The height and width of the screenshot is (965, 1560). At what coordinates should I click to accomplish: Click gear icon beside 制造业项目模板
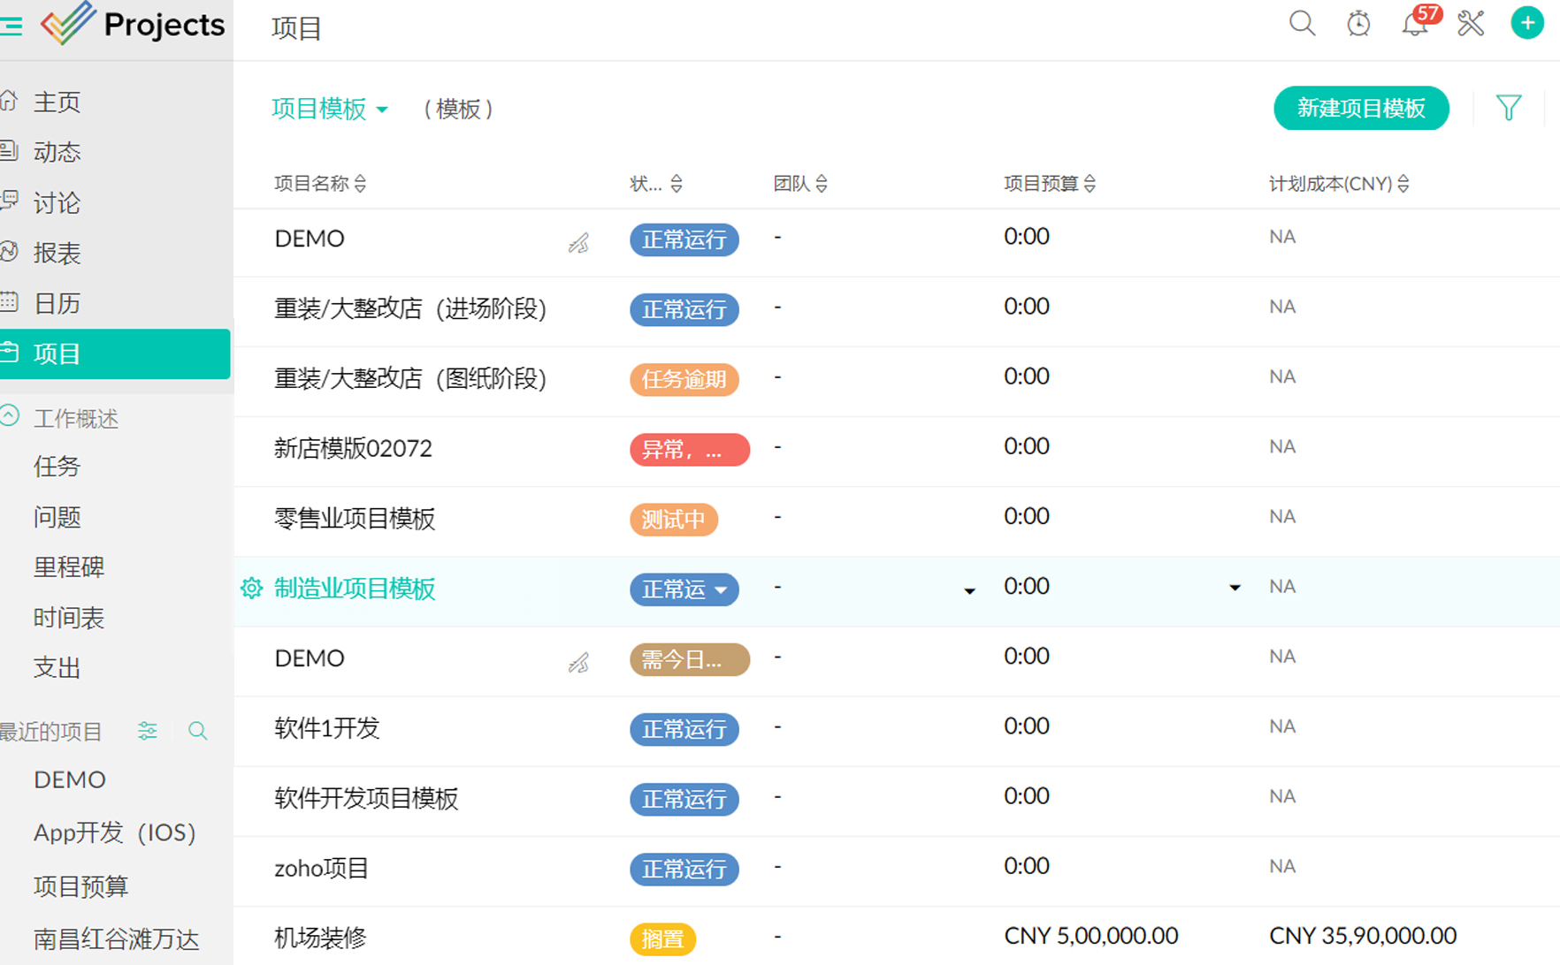click(x=251, y=589)
